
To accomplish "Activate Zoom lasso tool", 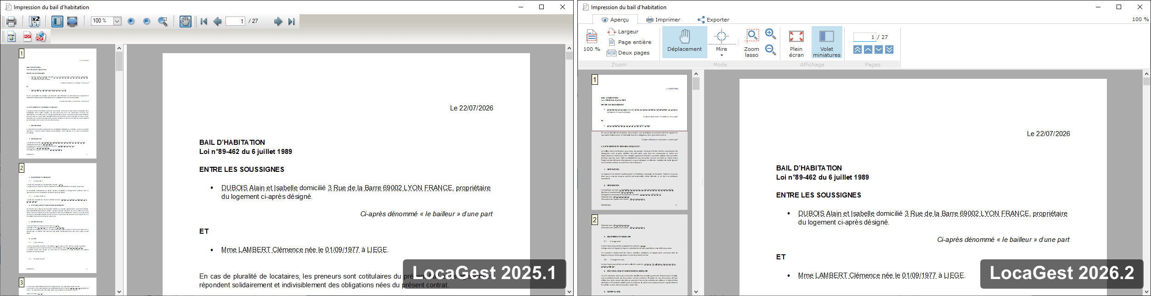I will click(751, 43).
